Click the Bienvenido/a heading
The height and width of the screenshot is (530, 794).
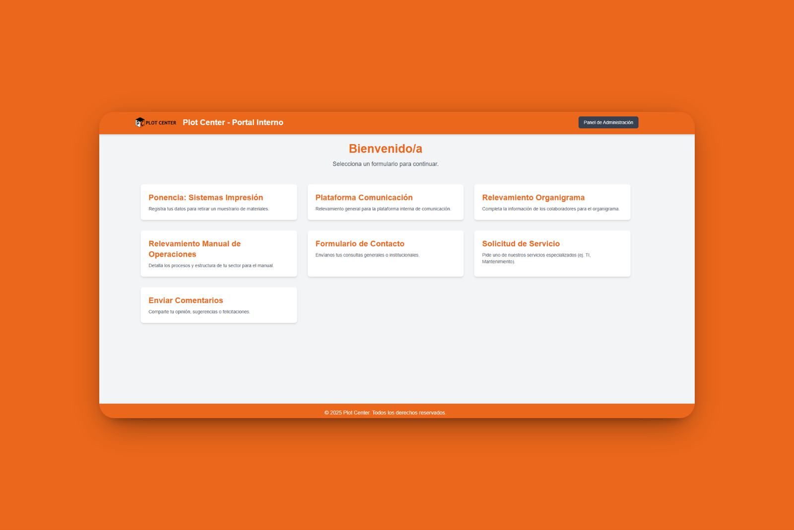click(385, 149)
